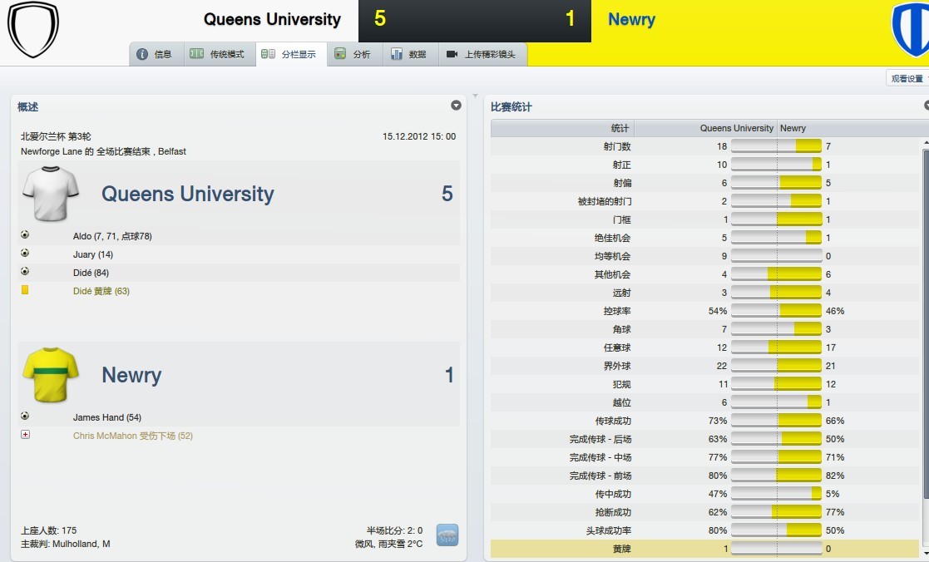Click Queens University name in overview panel
The height and width of the screenshot is (562, 929).
pos(187,195)
